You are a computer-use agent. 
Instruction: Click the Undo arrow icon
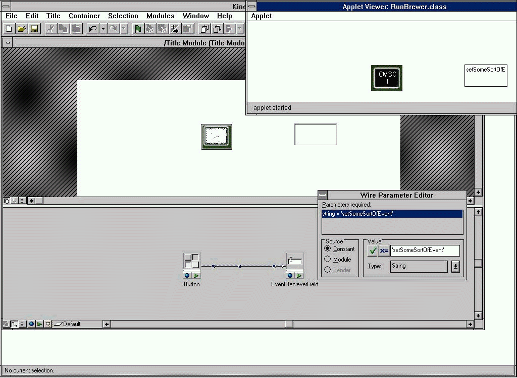[x=92, y=29]
